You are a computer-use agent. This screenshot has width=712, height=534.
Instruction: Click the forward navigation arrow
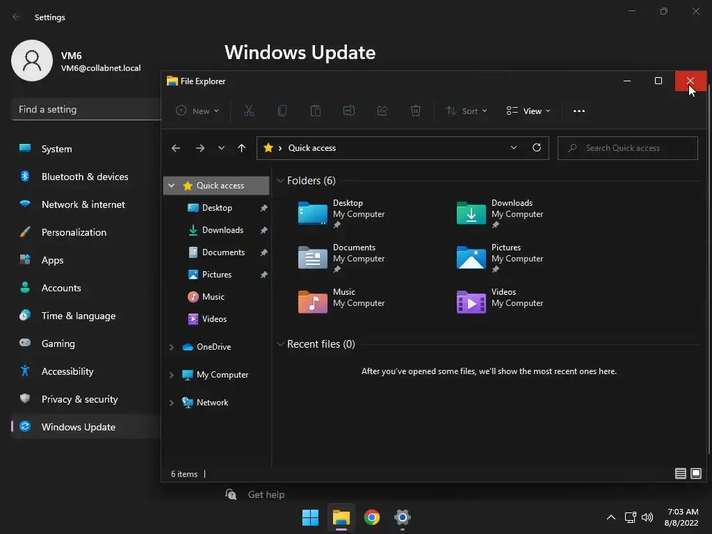200,148
